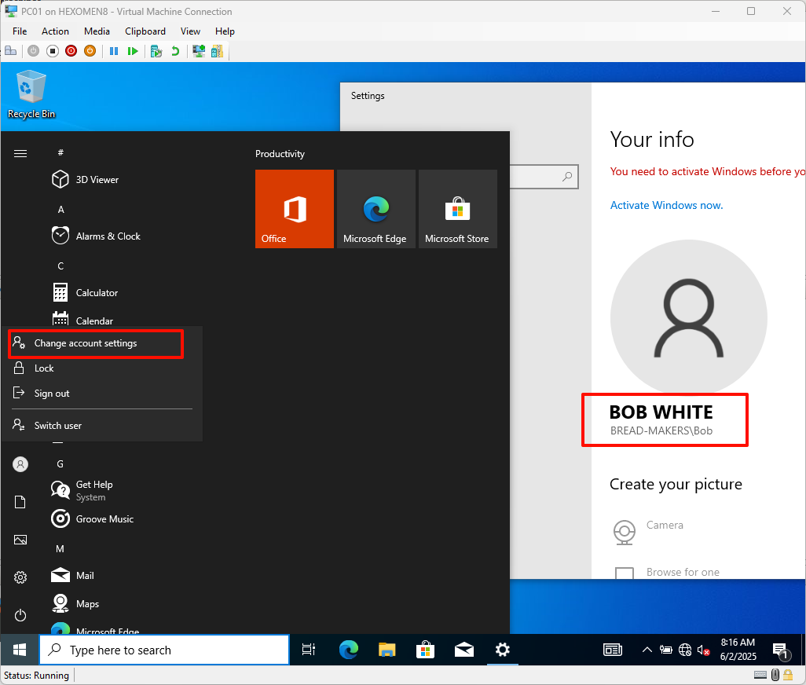Click the Settings gear icon on taskbar
The width and height of the screenshot is (806, 685).
coord(502,650)
